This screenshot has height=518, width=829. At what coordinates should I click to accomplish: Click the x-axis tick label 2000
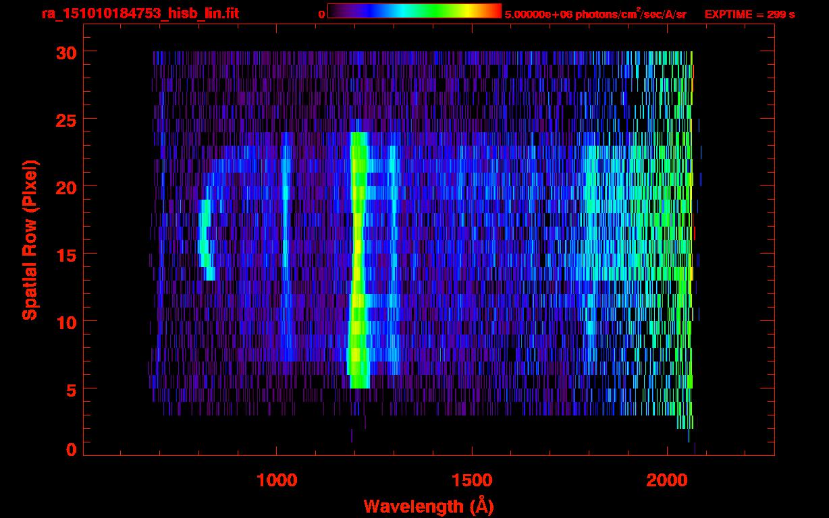[x=667, y=480]
